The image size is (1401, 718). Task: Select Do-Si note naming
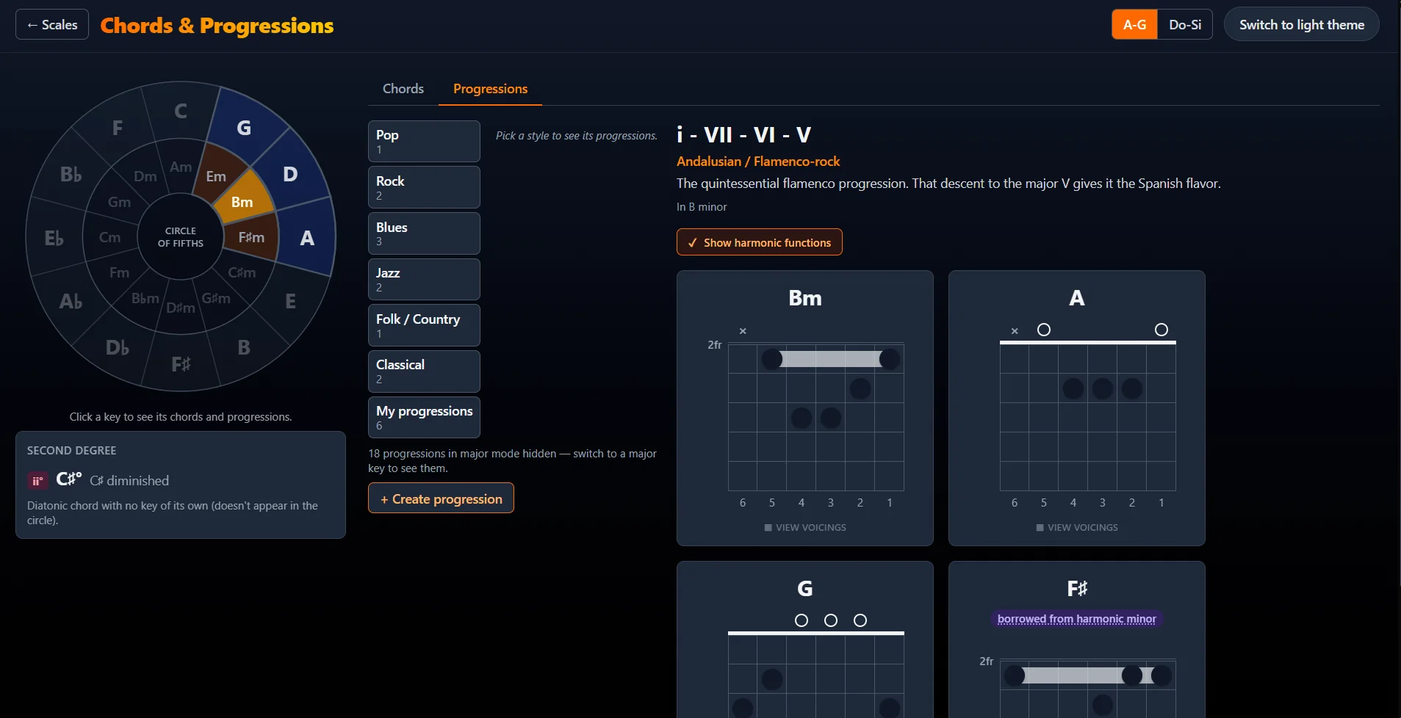click(x=1185, y=24)
